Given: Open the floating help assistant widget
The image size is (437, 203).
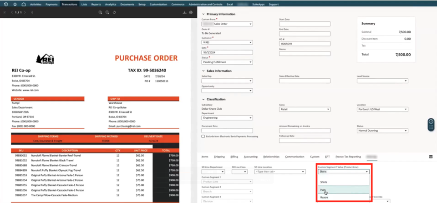Looking at the screenshot, I should point(431,125).
